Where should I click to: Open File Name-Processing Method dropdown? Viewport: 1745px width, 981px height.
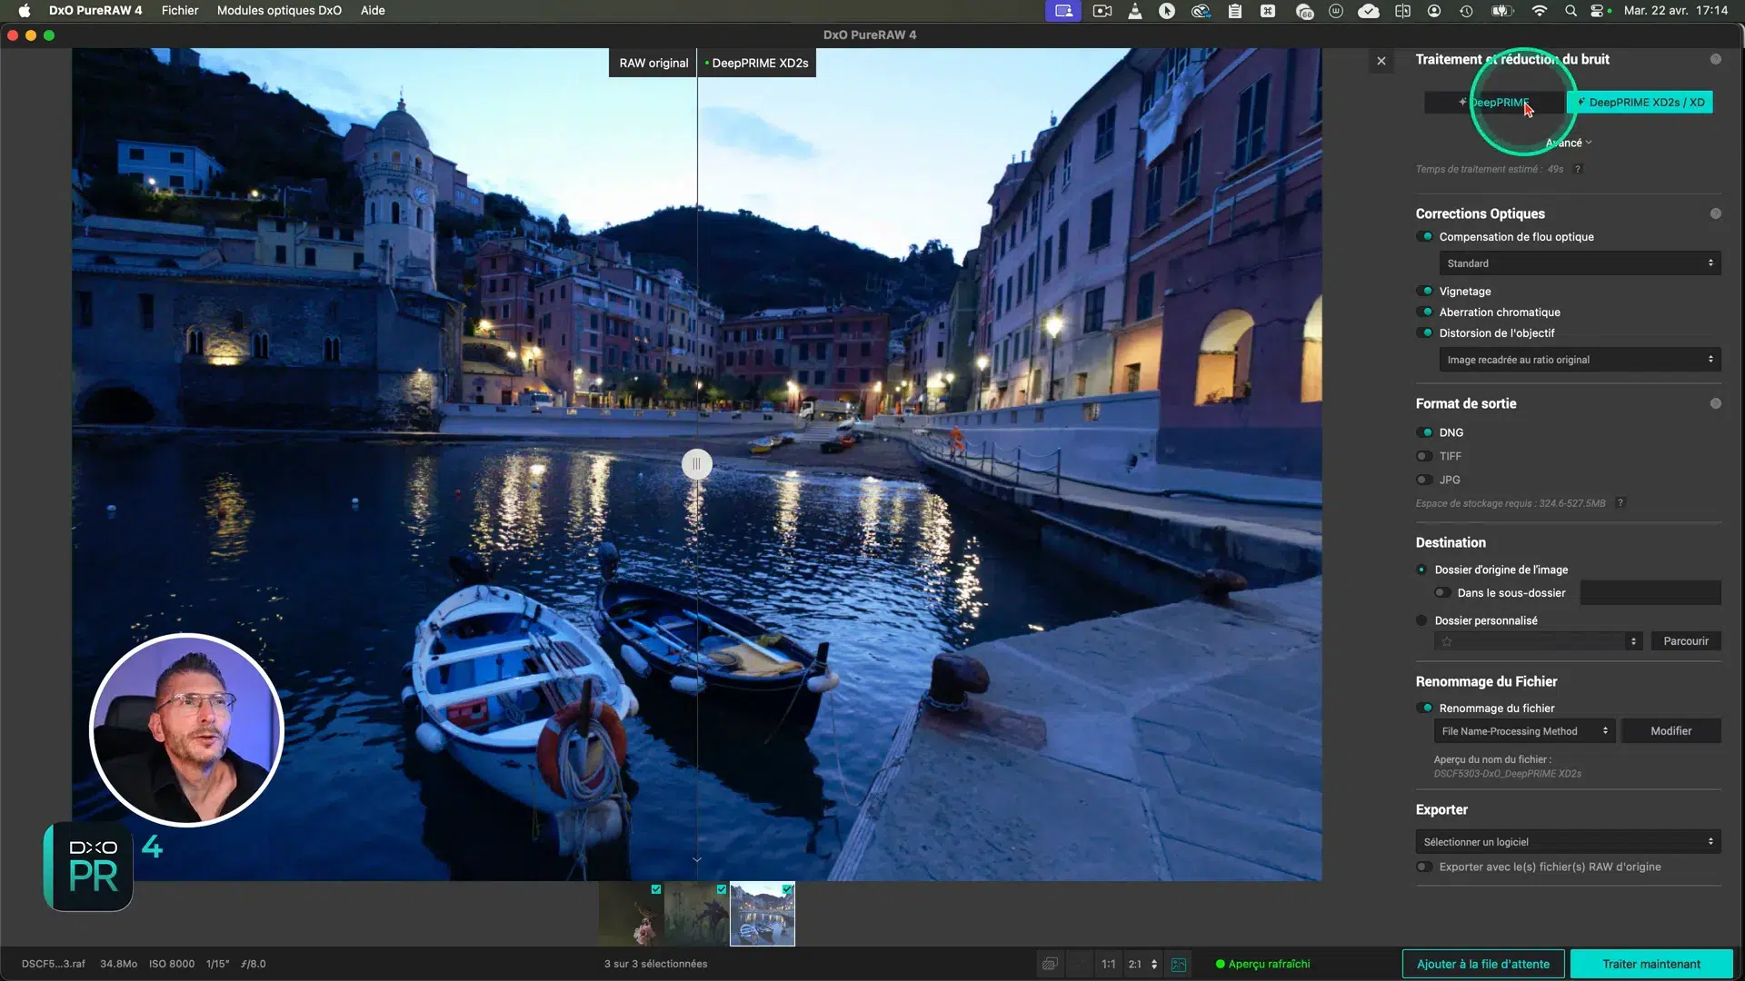1525,731
